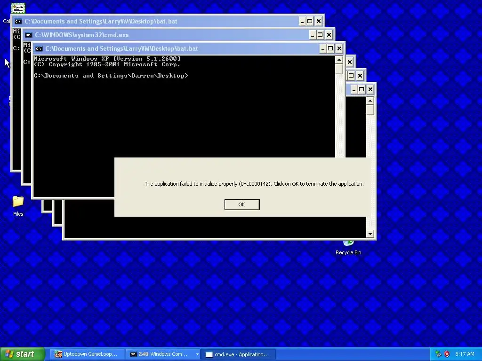The height and width of the screenshot is (361, 482).
Task: Open the Start menu
Action: (22, 354)
